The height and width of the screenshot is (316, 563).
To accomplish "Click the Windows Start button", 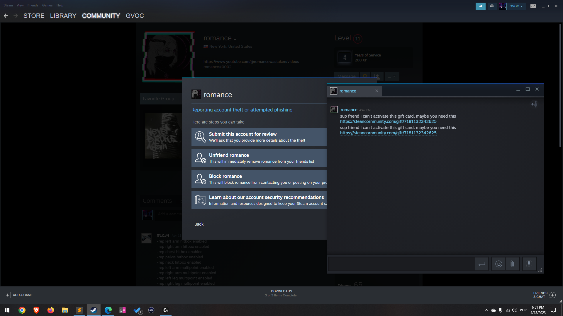I will pyautogui.click(x=7, y=310).
